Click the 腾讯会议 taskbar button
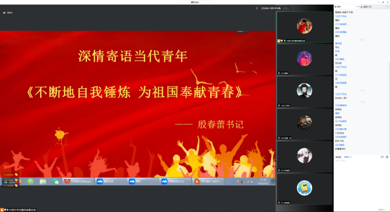Viewport: 390px width, 212px height. [111, 181]
